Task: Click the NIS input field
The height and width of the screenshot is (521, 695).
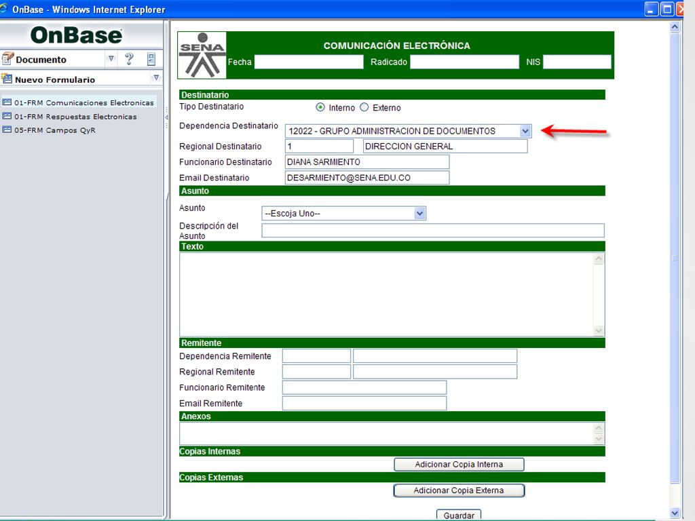Action: [577, 62]
